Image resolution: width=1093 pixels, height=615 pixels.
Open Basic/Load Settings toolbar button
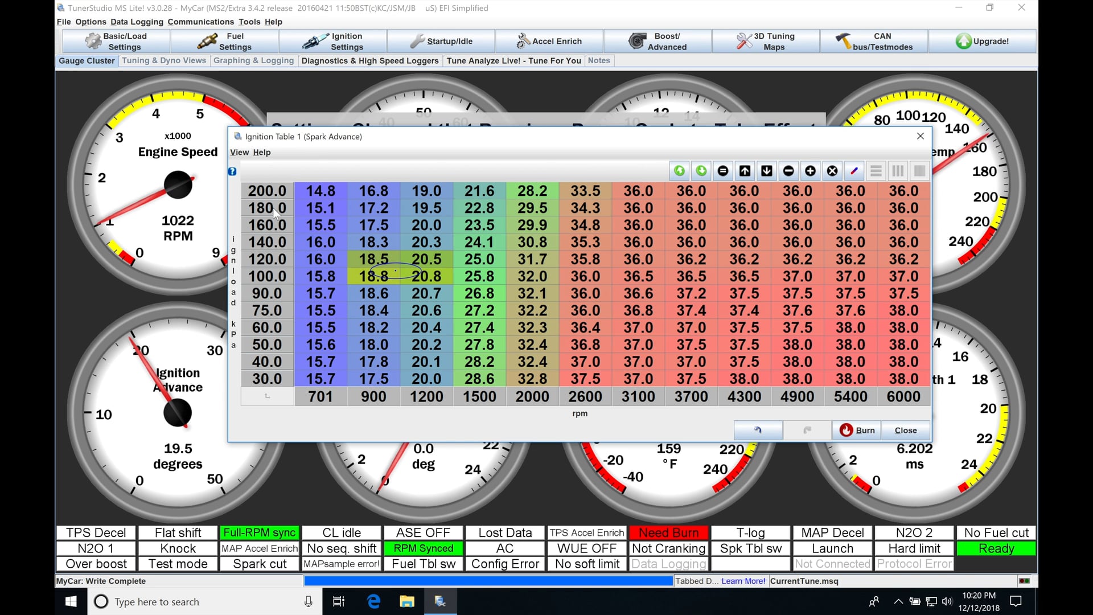click(116, 41)
